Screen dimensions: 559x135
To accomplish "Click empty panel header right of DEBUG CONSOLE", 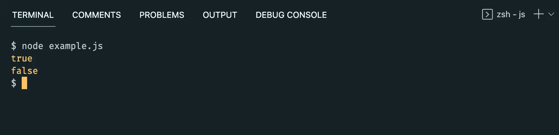I will click(404, 15).
